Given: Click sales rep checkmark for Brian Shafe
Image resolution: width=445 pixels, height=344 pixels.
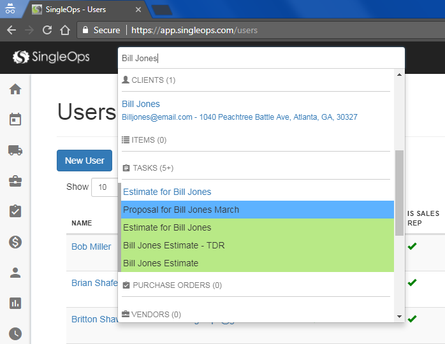Looking at the screenshot, I should coord(412,282).
